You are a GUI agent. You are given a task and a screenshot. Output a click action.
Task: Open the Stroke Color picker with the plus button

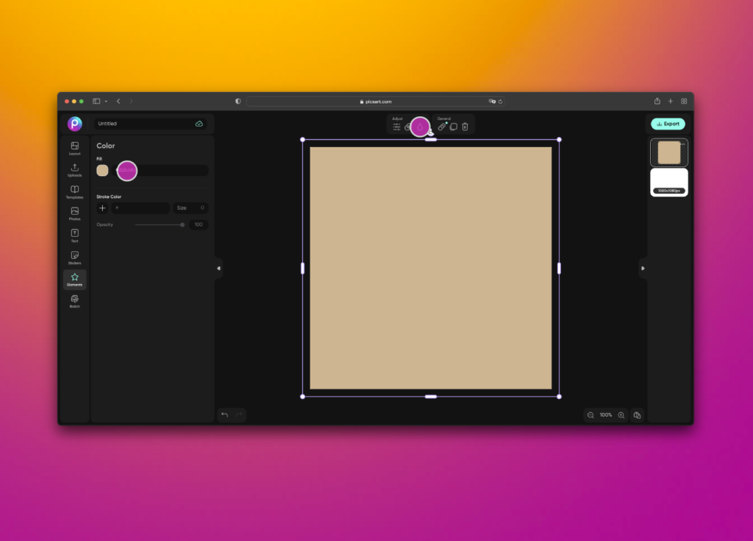(x=102, y=208)
